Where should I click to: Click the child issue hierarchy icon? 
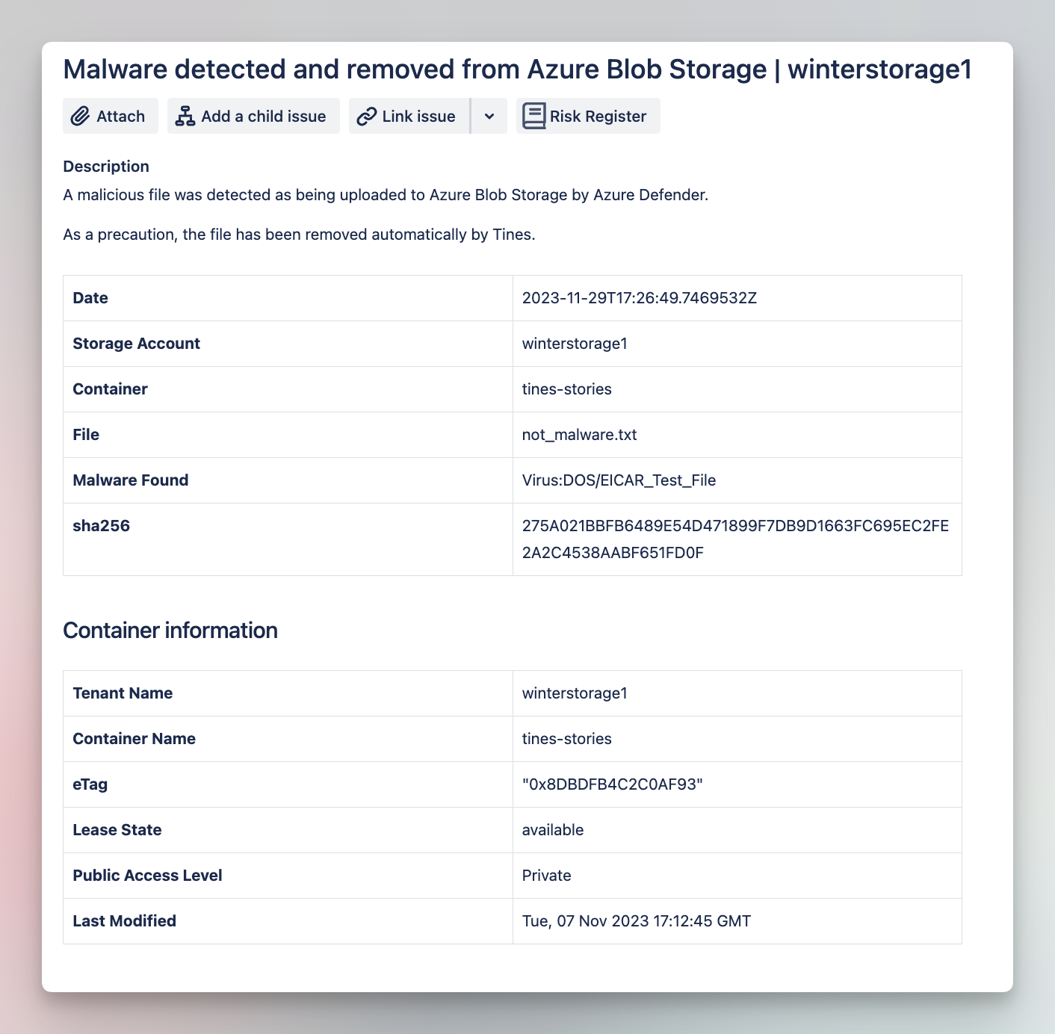click(x=185, y=117)
